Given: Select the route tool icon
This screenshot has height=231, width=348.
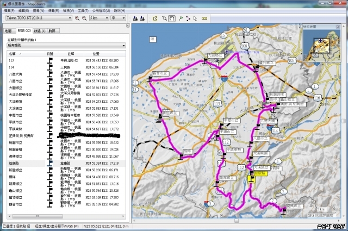Looking at the screenshot, I should pos(188,18).
